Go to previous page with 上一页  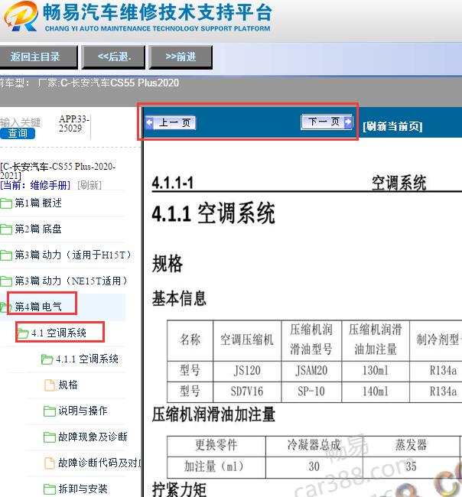coord(171,122)
